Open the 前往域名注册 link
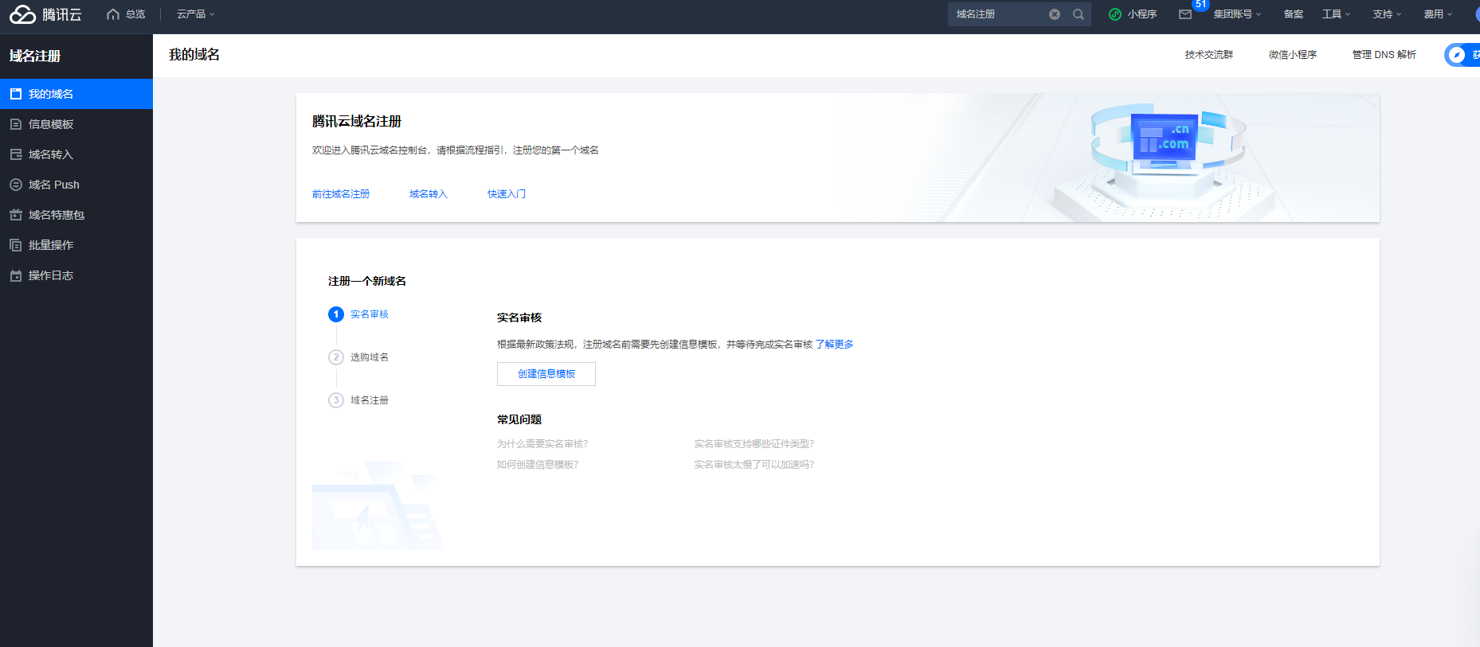Screen dimensions: 1480x647 [341, 194]
